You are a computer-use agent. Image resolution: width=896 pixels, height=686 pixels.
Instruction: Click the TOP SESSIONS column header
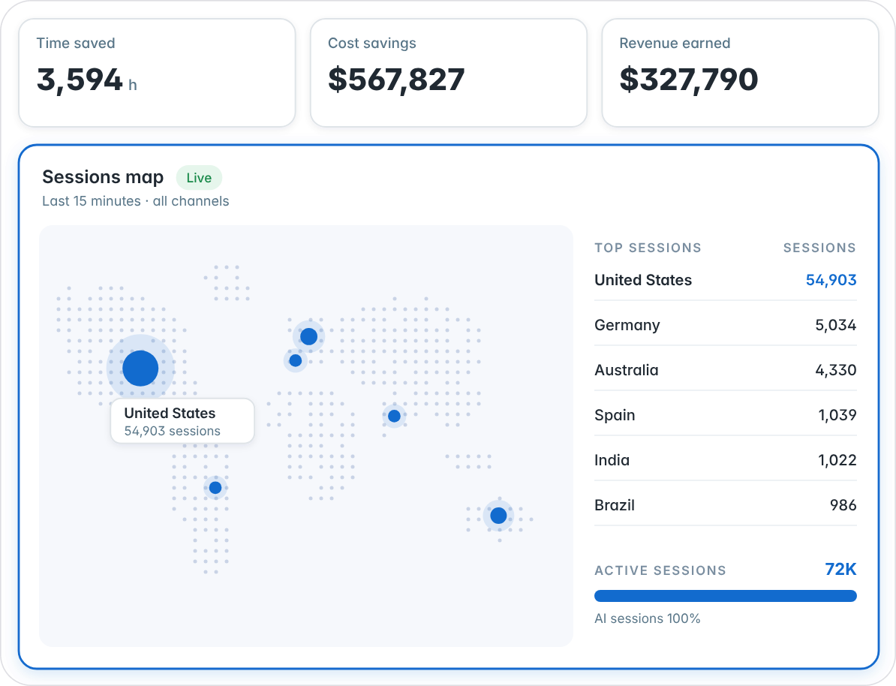coord(648,248)
